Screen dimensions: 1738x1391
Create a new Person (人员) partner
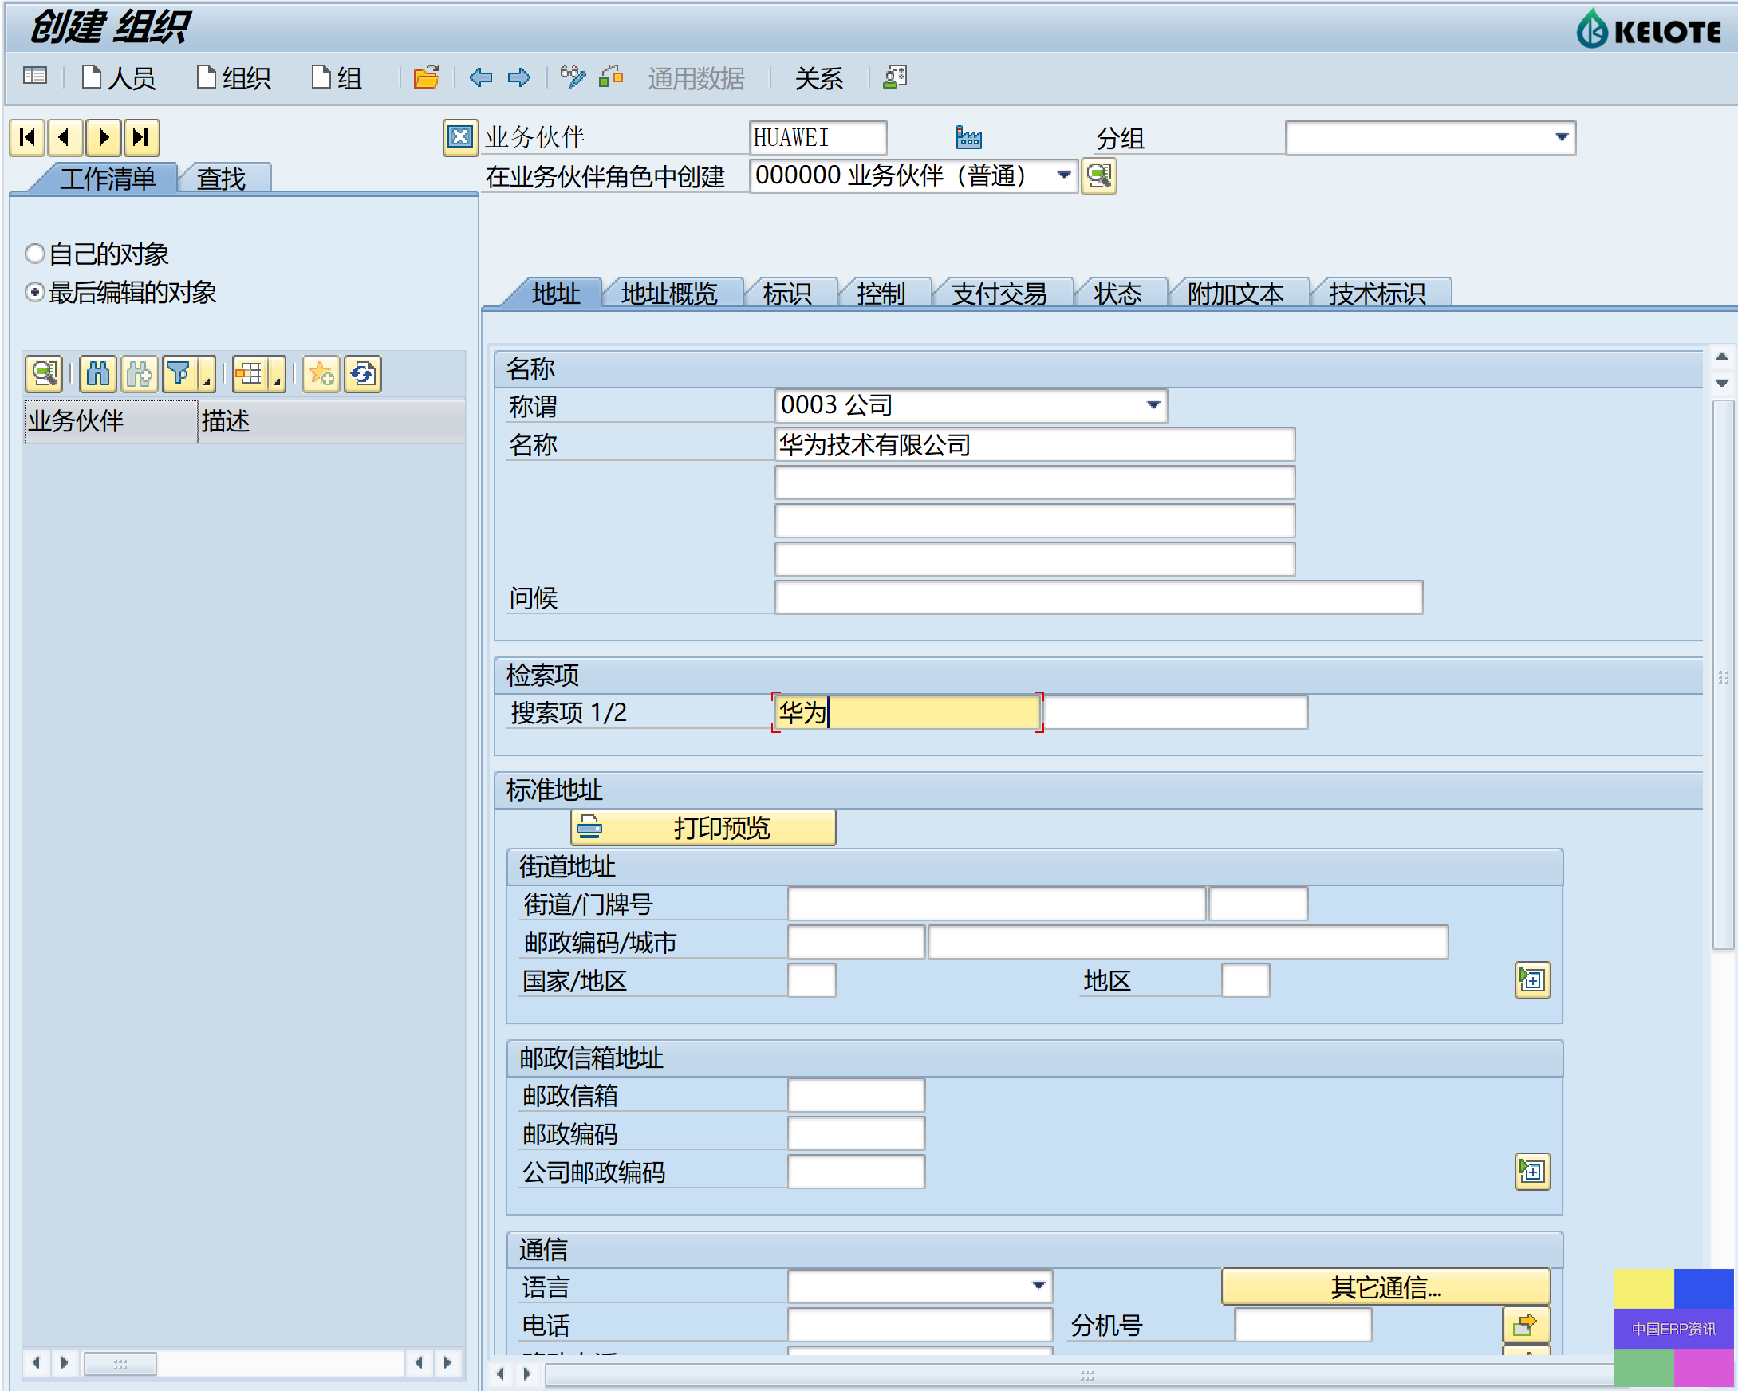point(120,77)
